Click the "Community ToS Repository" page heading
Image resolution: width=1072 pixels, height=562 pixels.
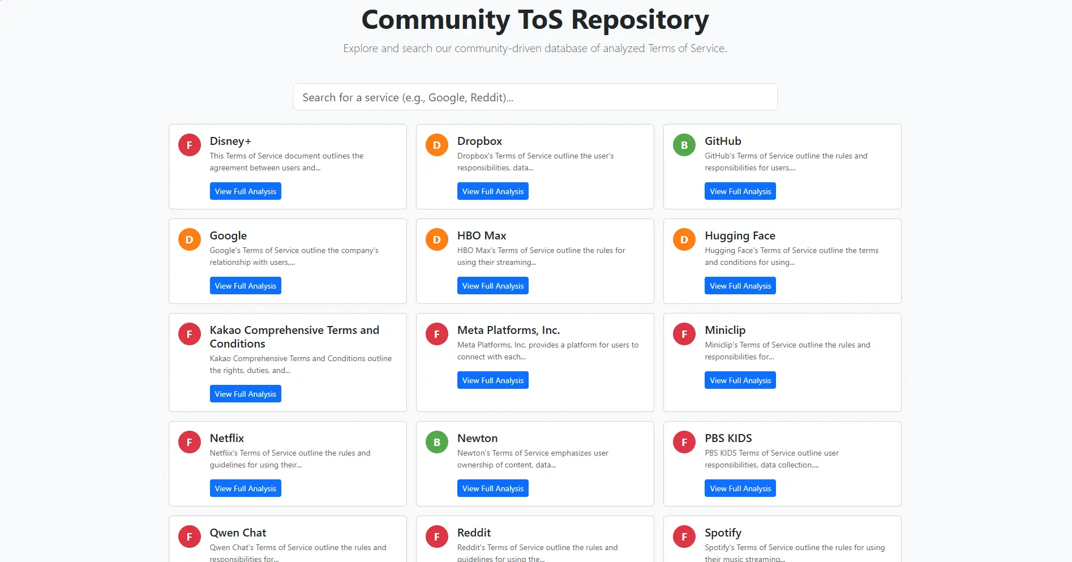point(535,20)
